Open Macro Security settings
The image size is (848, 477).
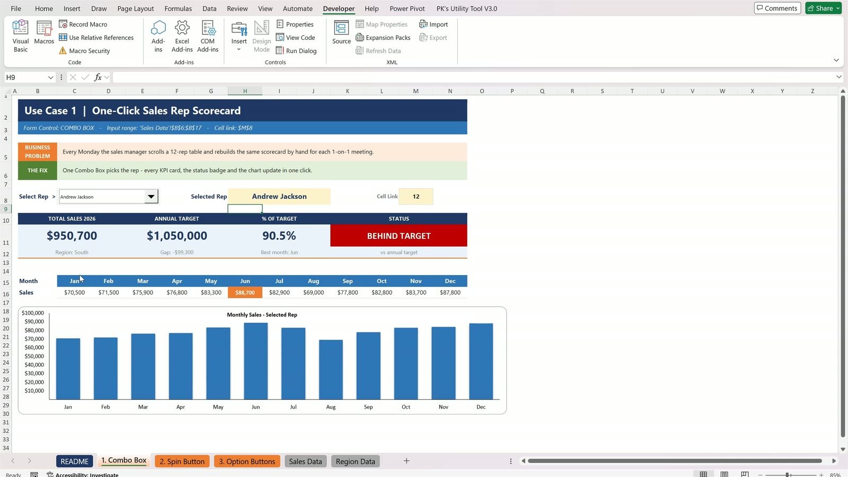(84, 51)
